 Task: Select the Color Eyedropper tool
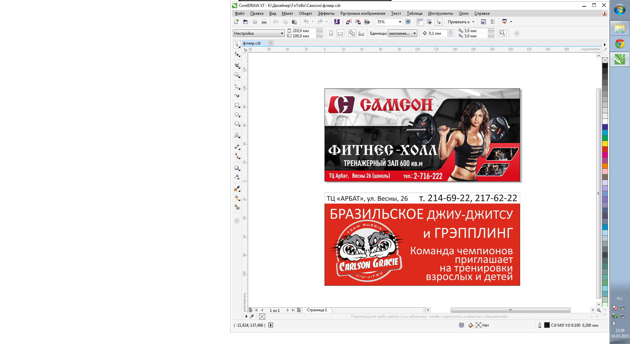[237, 189]
